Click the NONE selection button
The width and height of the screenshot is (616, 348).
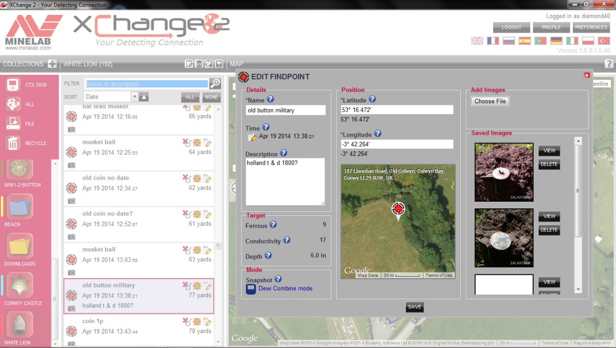coord(211,97)
